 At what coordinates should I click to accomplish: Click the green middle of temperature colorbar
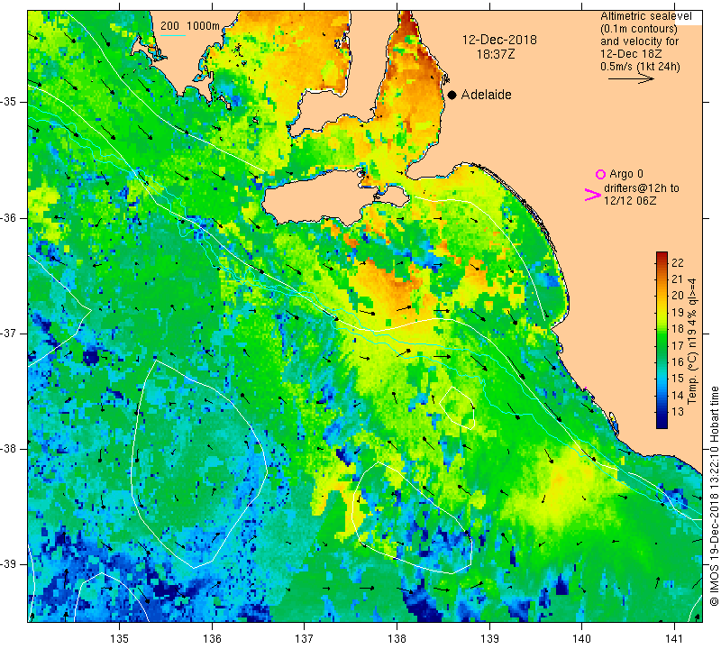coord(662,341)
